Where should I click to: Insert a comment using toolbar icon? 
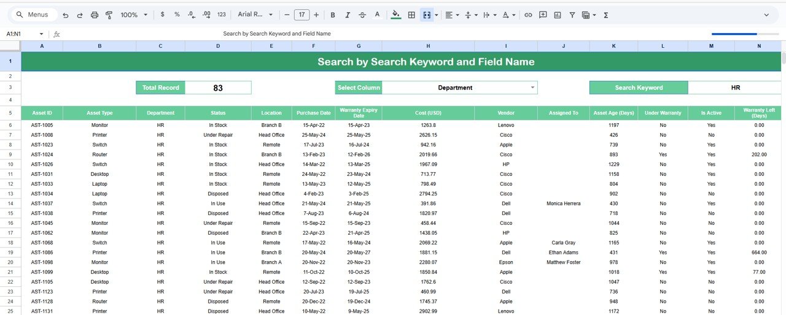(x=543, y=15)
